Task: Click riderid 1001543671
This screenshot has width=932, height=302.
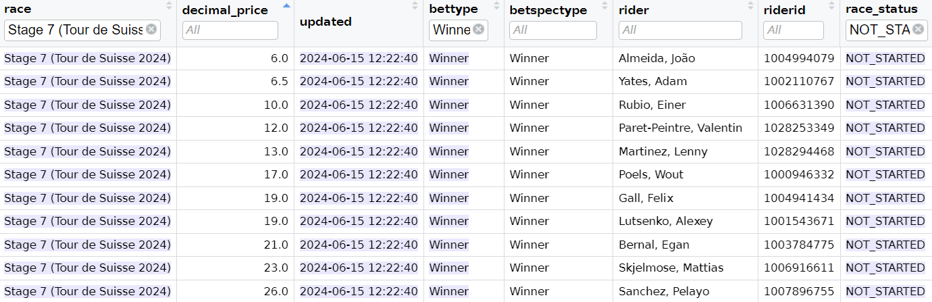Action: tap(799, 221)
